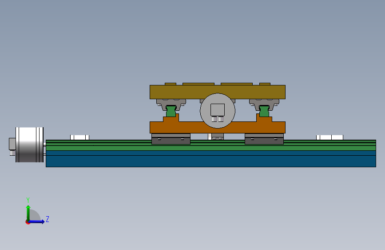Viewport: 385px width, 250px height.
Task: Select the left dark lower slider block
Action: [x=171, y=139]
